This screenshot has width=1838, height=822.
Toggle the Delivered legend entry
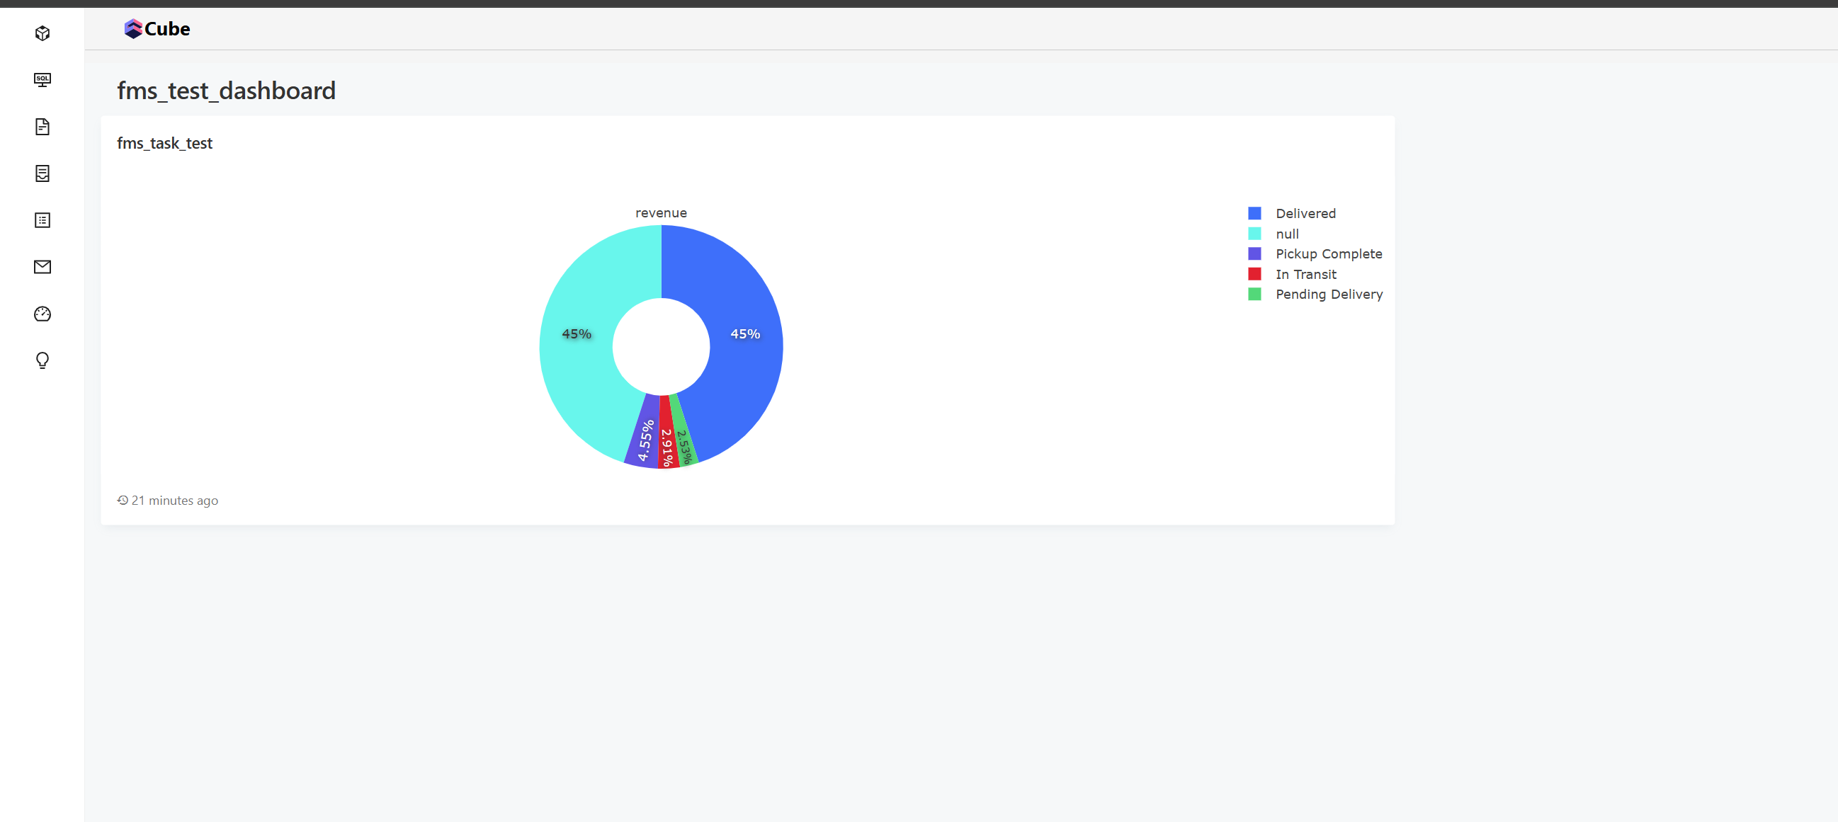[1305, 213]
